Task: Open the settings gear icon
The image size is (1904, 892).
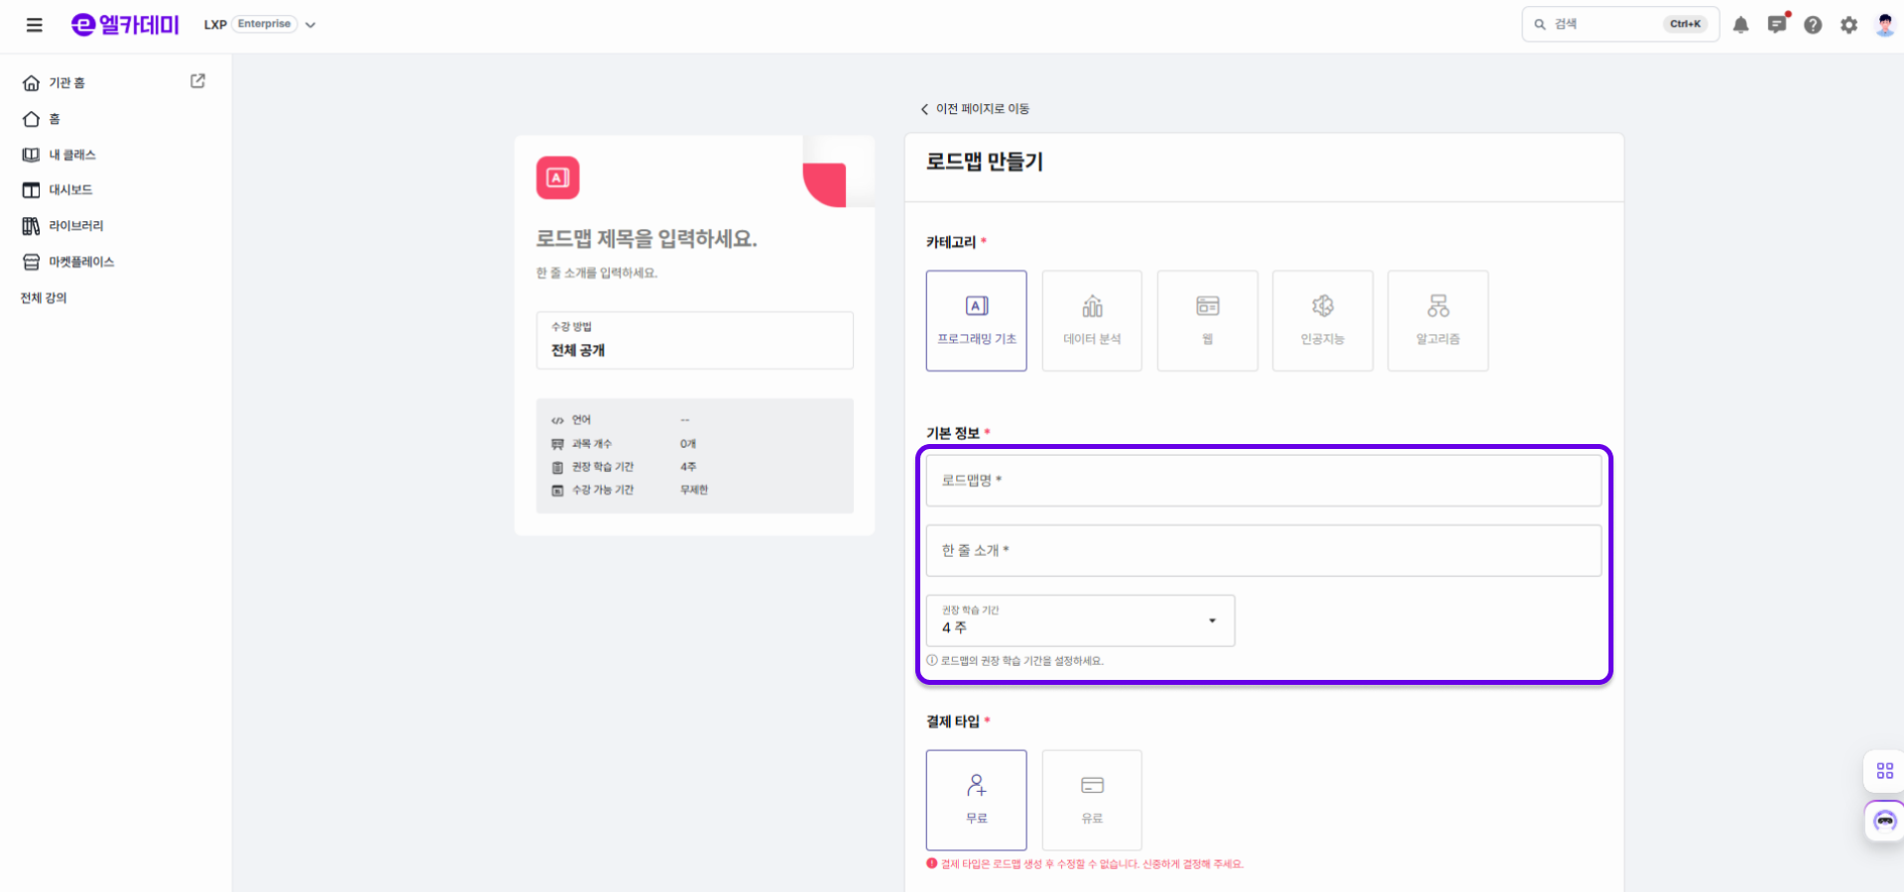Action: (x=1848, y=25)
